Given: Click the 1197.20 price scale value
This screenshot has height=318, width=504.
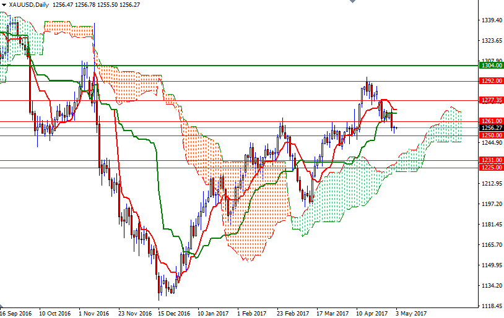Looking at the screenshot, I should click(x=492, y=204).
